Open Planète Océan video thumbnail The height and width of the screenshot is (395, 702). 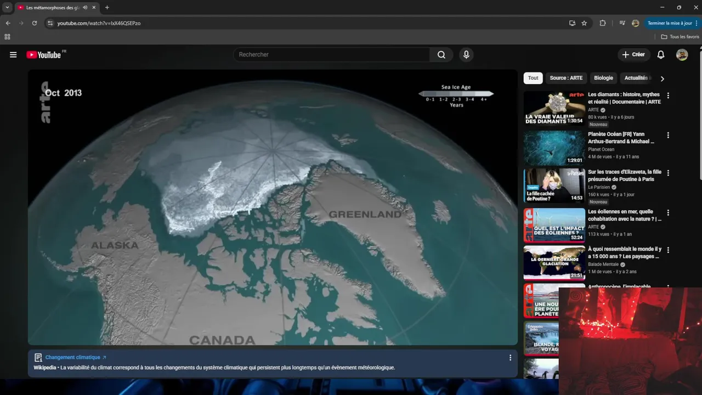tap(554, 148)
